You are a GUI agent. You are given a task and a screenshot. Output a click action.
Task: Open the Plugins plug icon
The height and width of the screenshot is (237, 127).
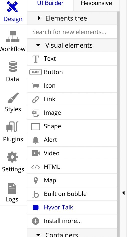click(12, 127)
